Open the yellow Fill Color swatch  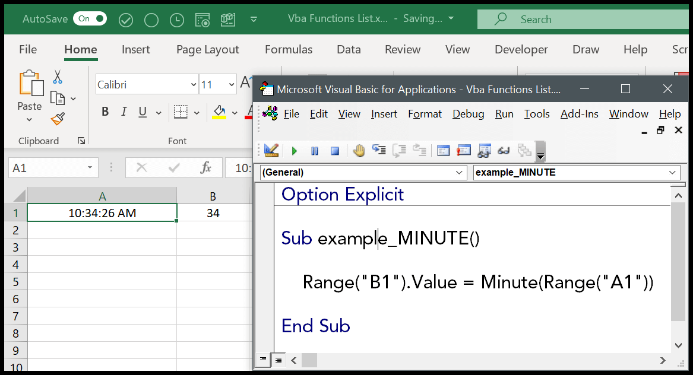point(219,112)
